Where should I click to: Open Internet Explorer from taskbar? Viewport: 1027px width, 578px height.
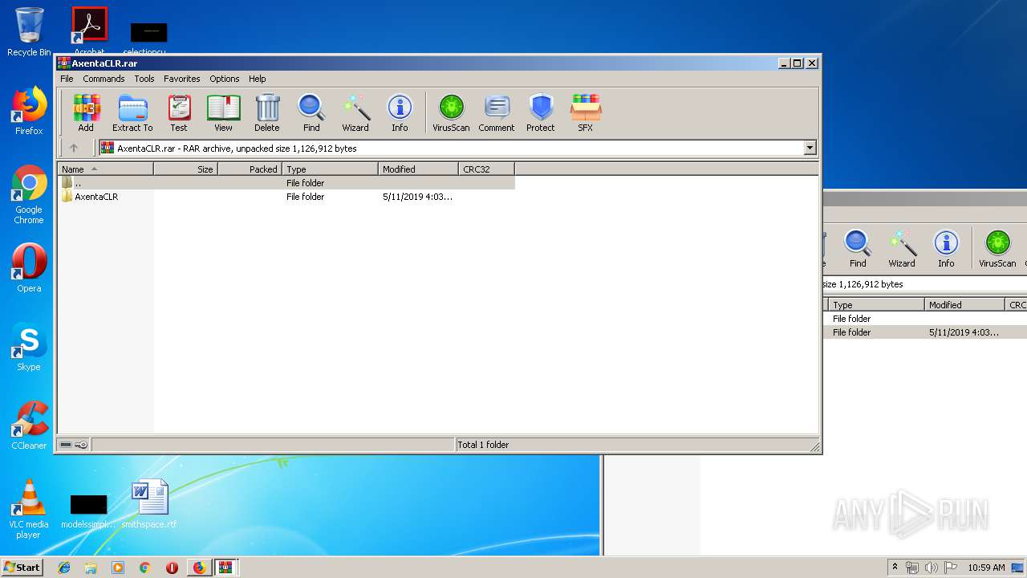click(x=64, y=568)
